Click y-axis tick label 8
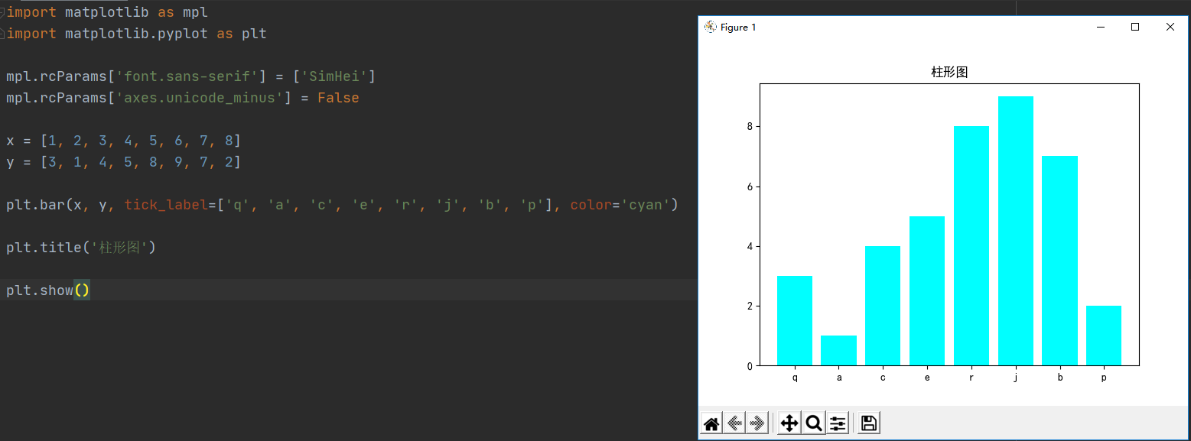This screenshot has height=441, width=1191. (x=750, y=126)
